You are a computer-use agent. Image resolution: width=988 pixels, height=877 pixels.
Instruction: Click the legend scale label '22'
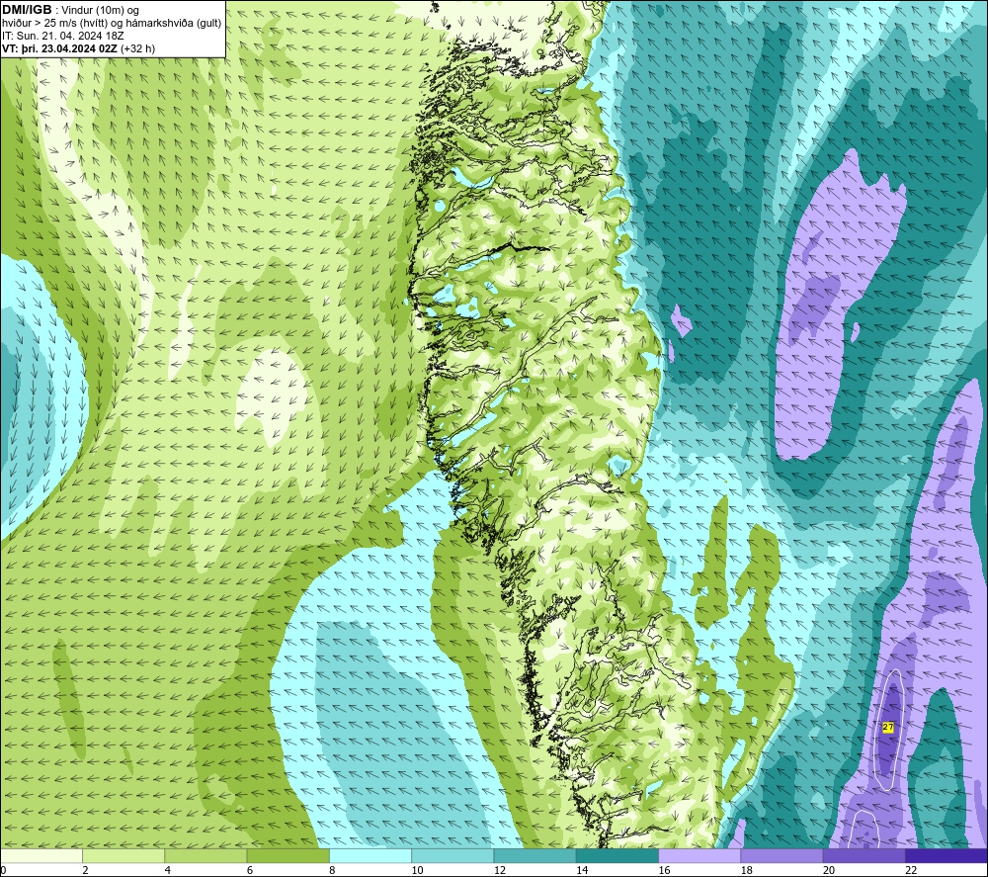(x=911, y=870)
